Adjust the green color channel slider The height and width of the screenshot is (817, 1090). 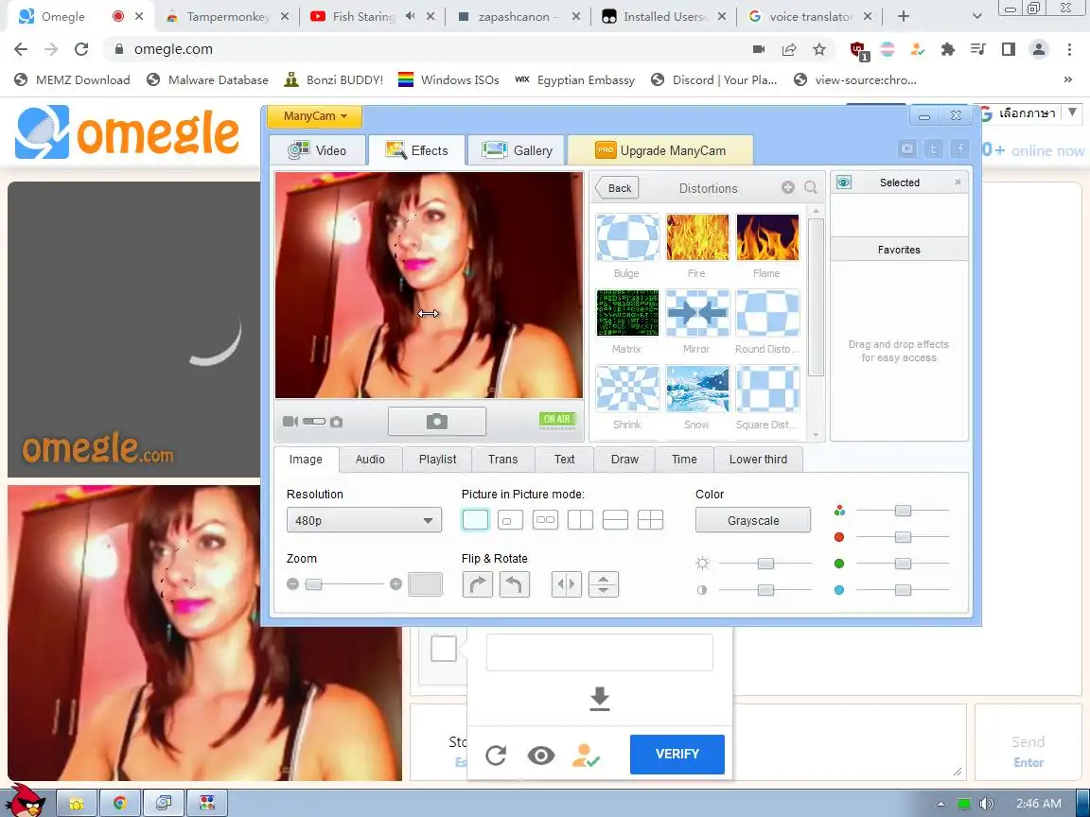903,564
